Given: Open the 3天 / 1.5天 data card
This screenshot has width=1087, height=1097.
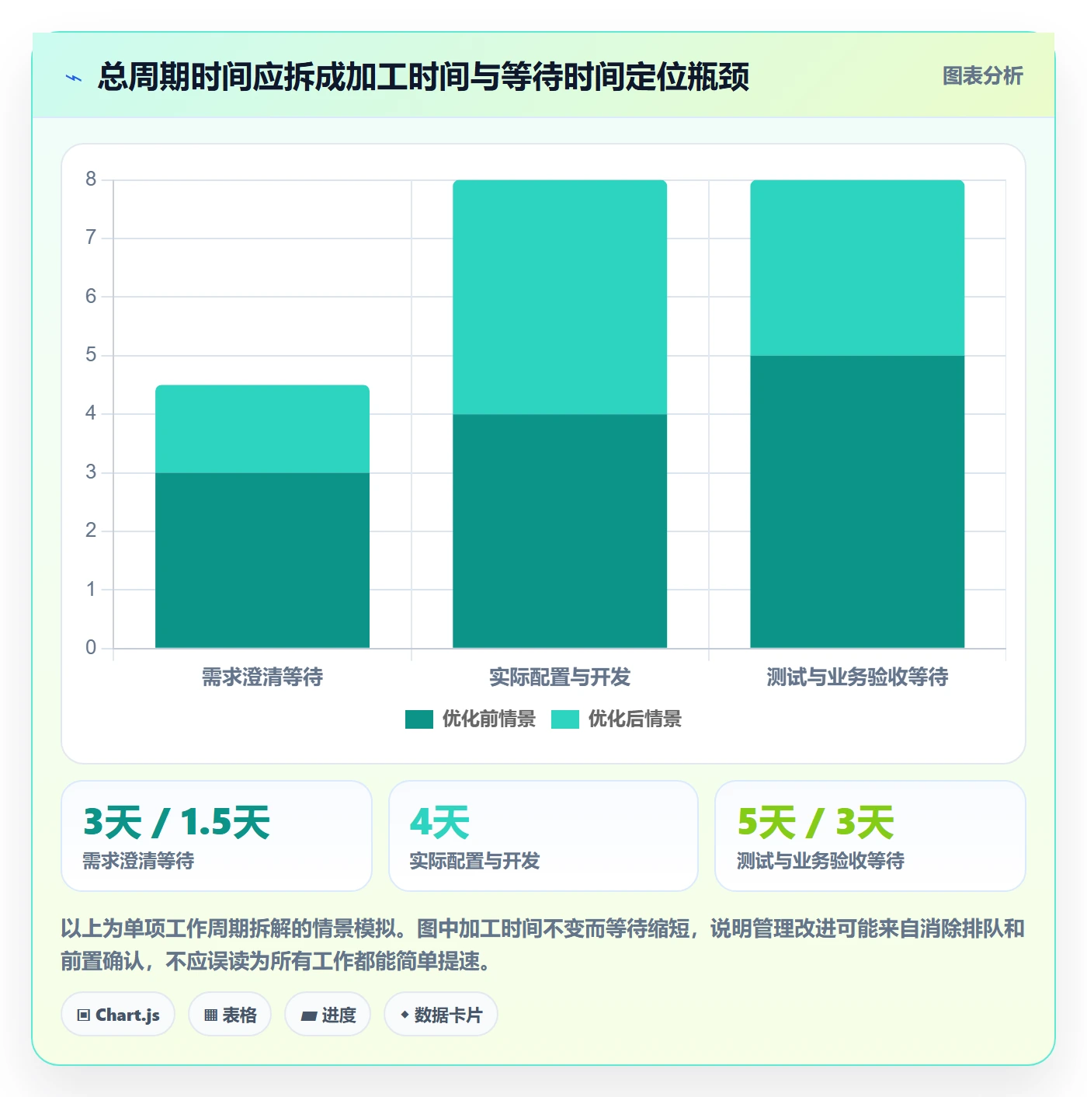Looking at the screenshot, I should pos(217,836).
